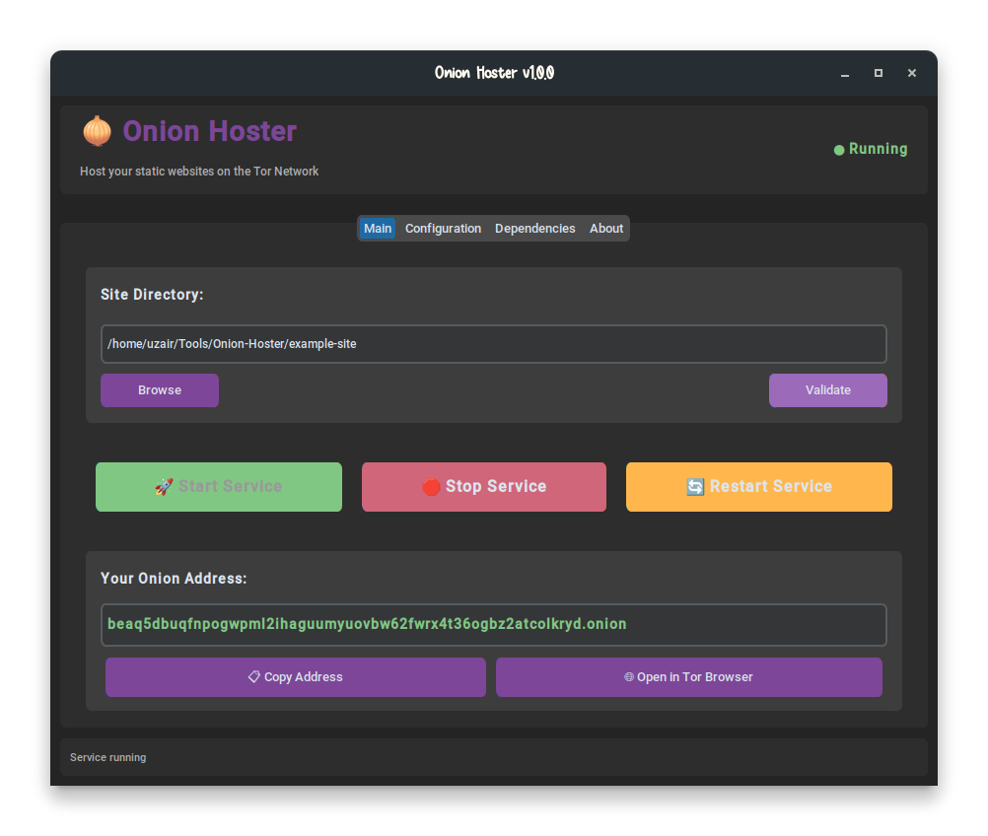Open the Configuration tab
The image size is (988, 836).
[443, 228]
